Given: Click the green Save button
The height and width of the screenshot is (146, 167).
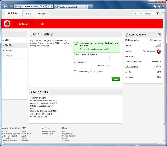Looking at the screenshot, I should [x=116, y=79].
